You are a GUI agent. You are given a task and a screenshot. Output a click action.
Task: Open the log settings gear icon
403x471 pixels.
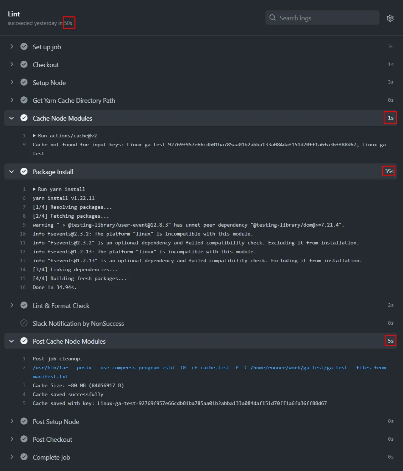(390, 18)
